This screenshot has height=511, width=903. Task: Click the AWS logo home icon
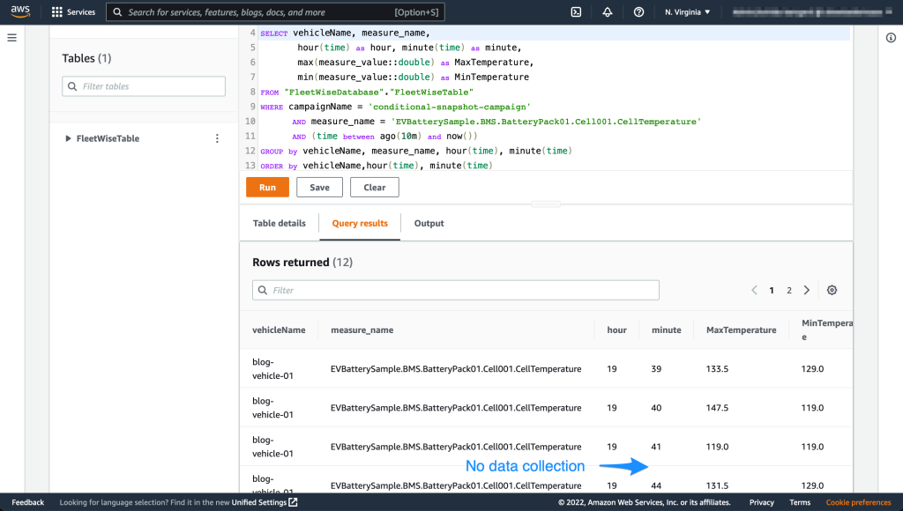click(x=20, y=12)
